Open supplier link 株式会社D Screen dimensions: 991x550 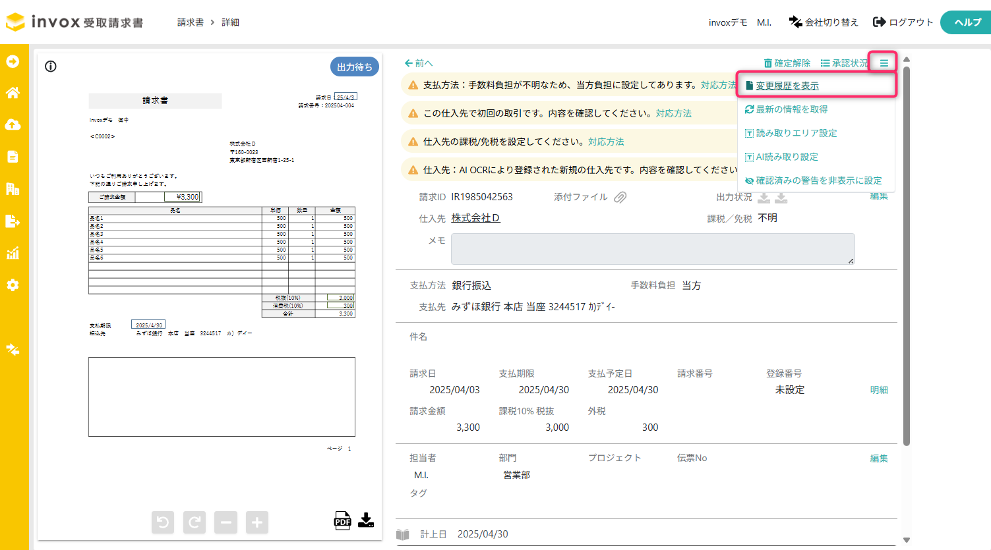(x=476, y=218)
